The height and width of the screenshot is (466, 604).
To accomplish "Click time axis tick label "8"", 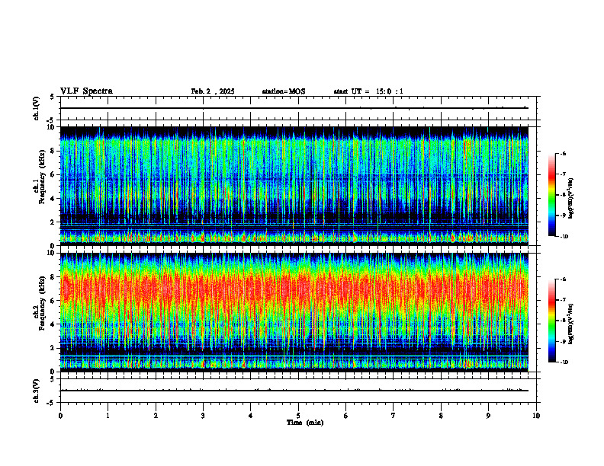I will pos(441,416).
